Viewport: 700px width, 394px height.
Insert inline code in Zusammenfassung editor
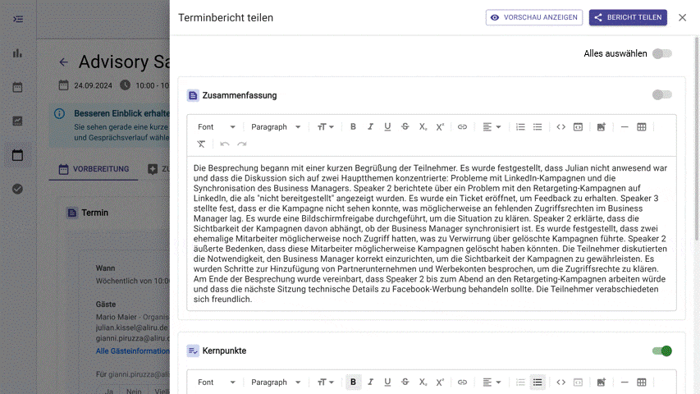click(x=560, y=127)
